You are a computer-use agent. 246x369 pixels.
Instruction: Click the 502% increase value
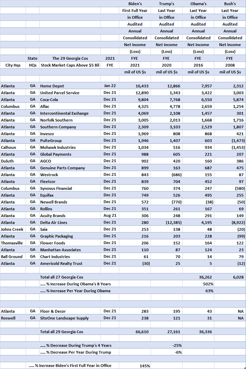pos(208,284)
